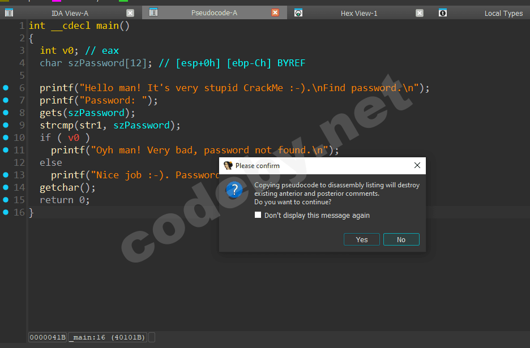Toggle breakpoint dot on line 14

pyautogui.click(x=6, y=187)
